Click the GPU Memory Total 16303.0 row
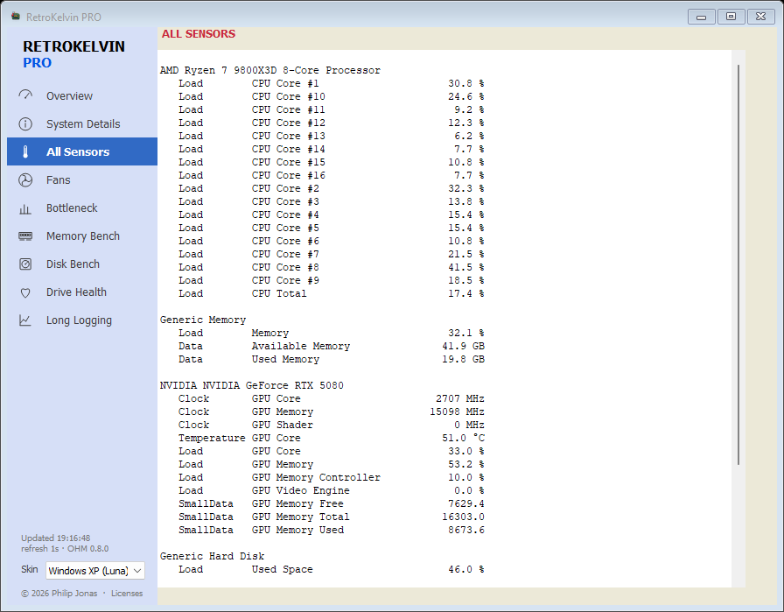Image resolution: width=784 pixels, height=612 pixels. click(331, 517)
